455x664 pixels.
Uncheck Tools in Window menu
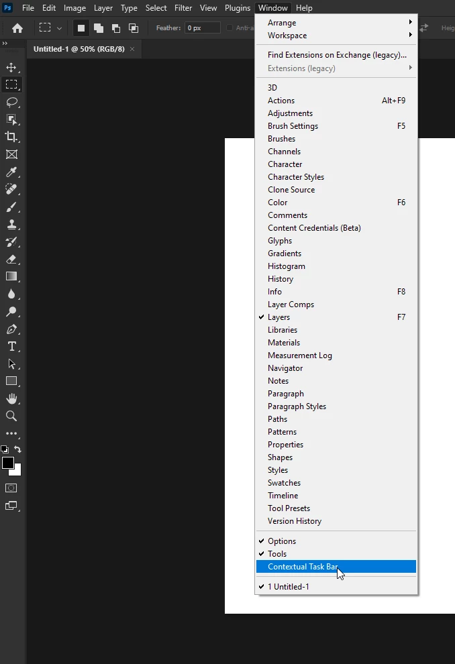pyautogui.click(x=336, y=554)
